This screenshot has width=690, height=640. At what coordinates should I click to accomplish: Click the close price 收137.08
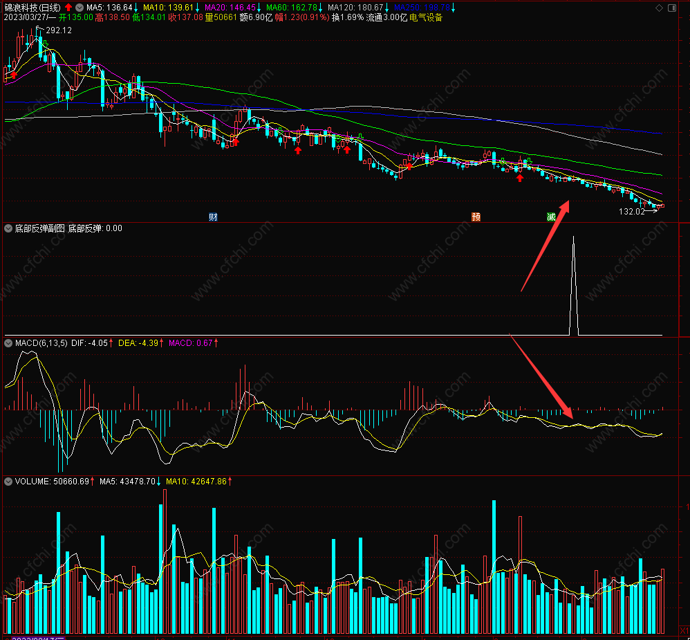coord(186,17)
